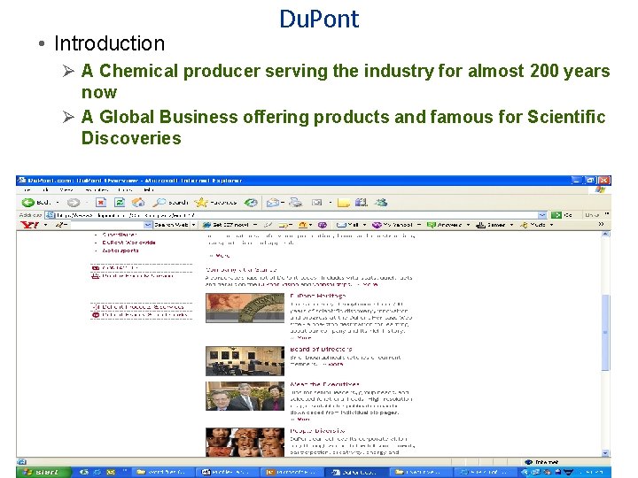Open the Edit menu
Image resolution: width=638 pixels, height=478 pixels.
point(45,189)
